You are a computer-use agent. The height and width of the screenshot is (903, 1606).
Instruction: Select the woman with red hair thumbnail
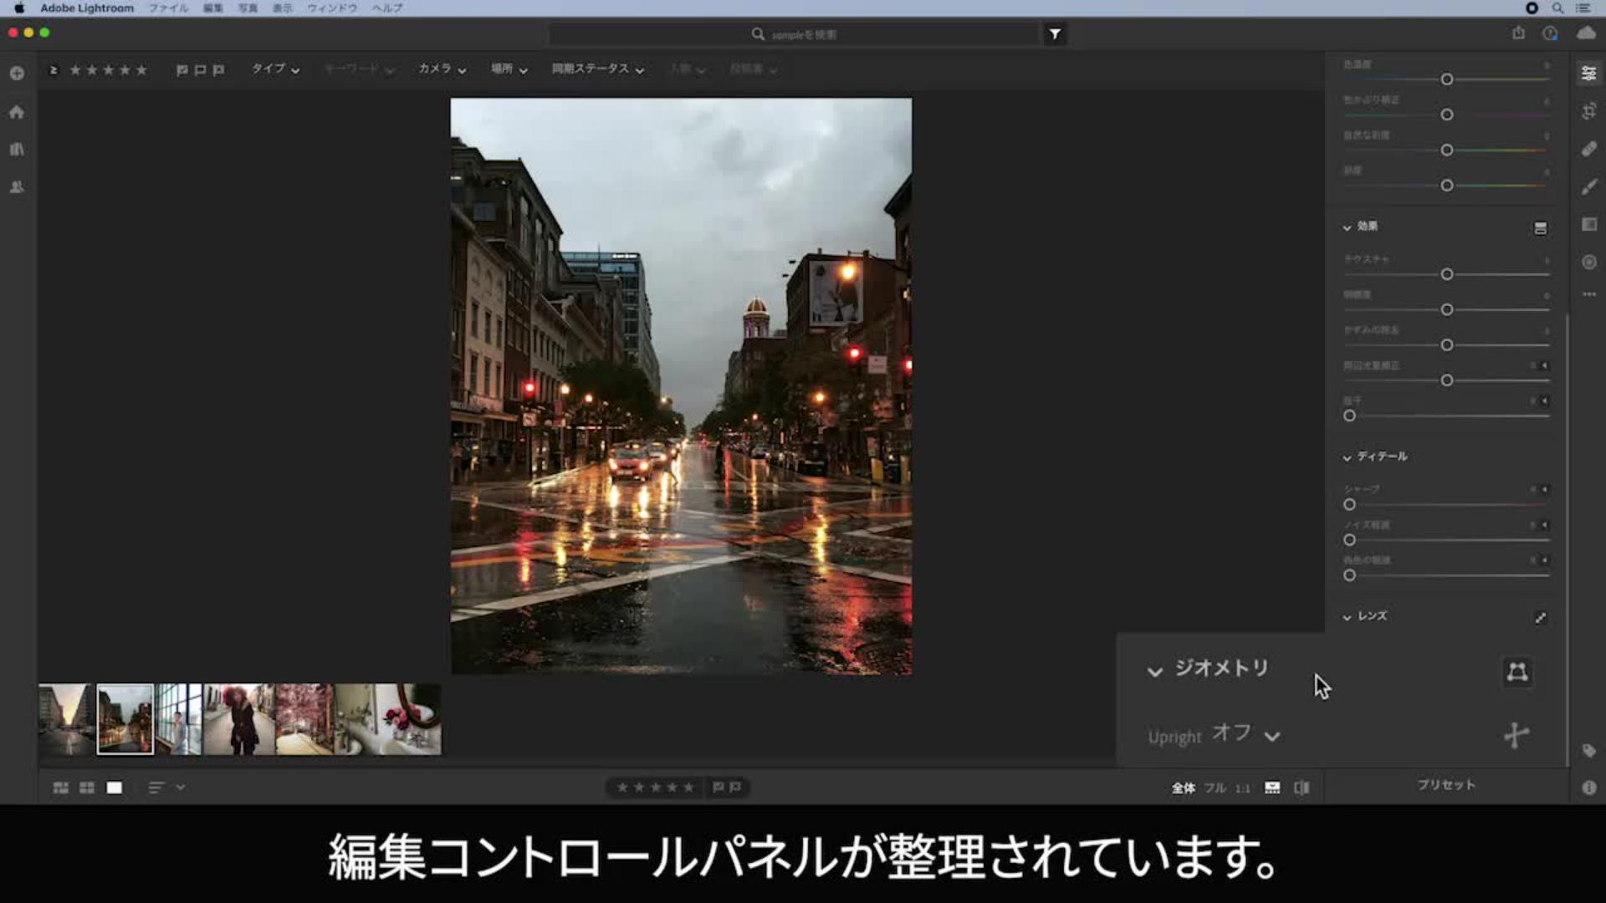tap(238, 719)
